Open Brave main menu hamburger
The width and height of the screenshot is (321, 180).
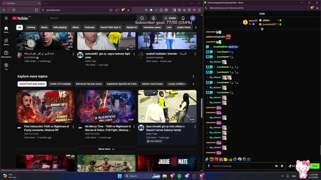(199, 10)
